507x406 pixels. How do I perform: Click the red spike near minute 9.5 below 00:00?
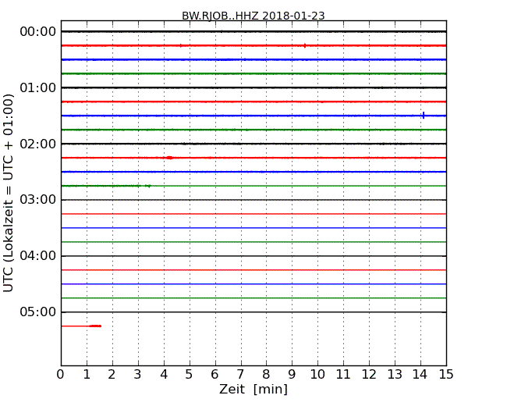(304, 45)
